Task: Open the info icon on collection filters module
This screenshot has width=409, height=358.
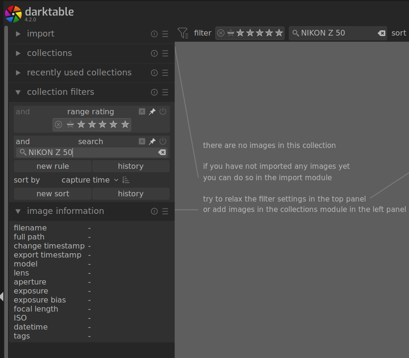Action: [154, 92]
